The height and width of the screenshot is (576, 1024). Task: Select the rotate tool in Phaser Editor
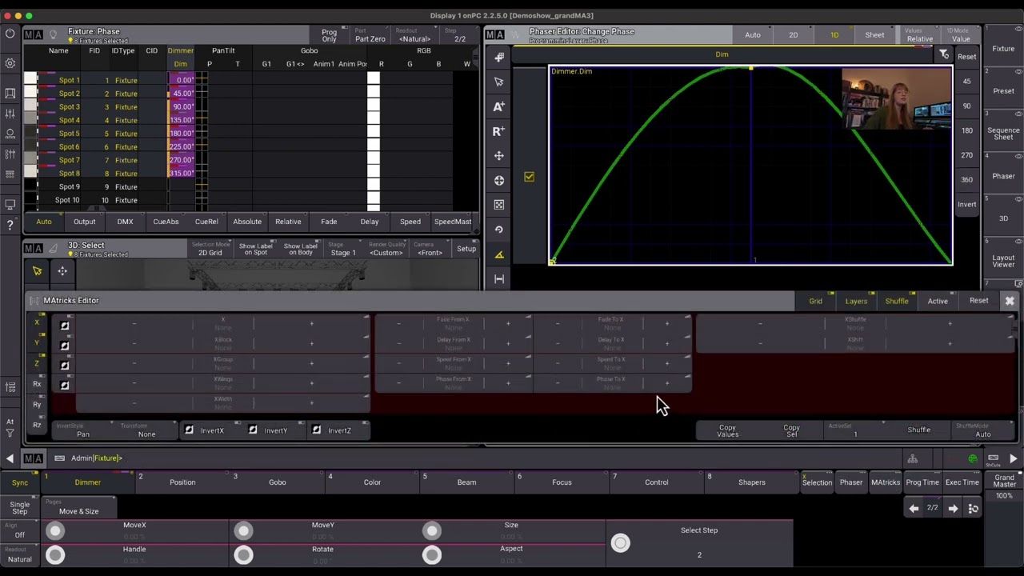point(499,230)
